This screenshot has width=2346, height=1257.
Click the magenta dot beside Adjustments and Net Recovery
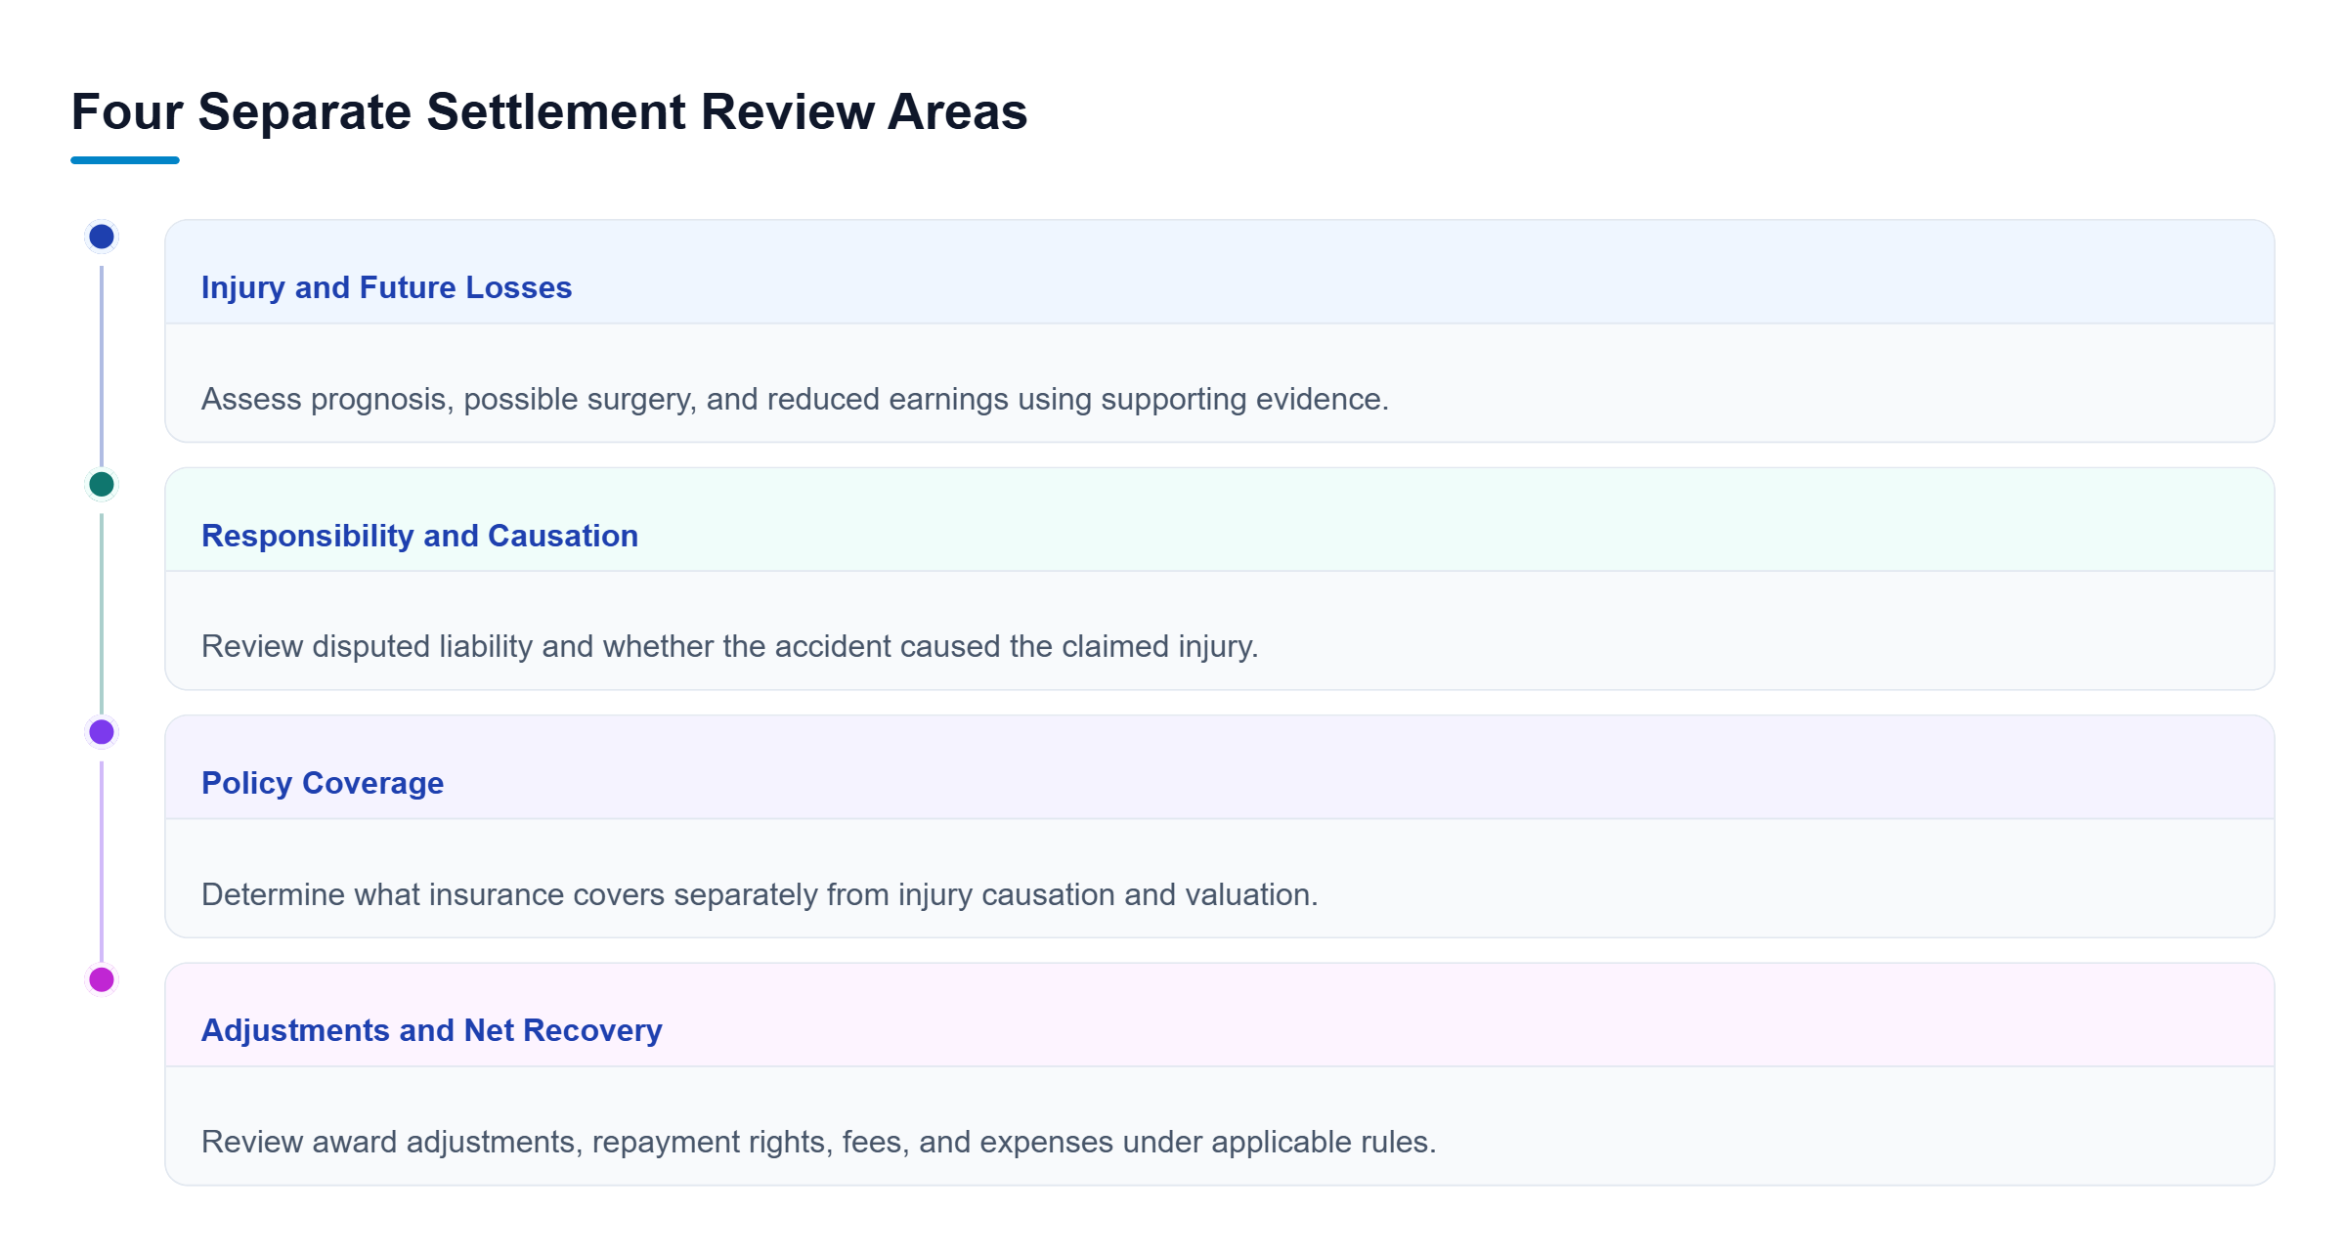[102, 979]
